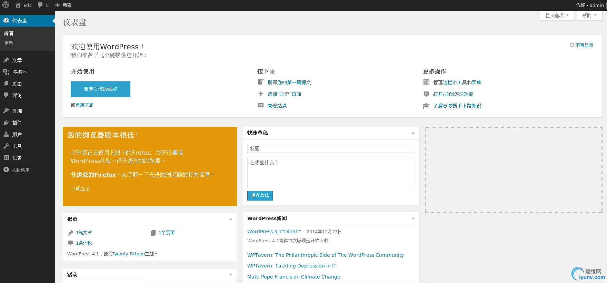Viewport: 607px width, 283px height.
Task: Open Matt: Pope Francis on Climate Change link
Action: pos(294,277)
